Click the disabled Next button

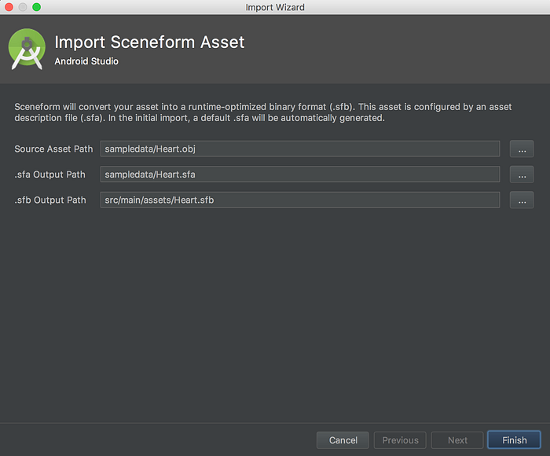coord(457,440)
